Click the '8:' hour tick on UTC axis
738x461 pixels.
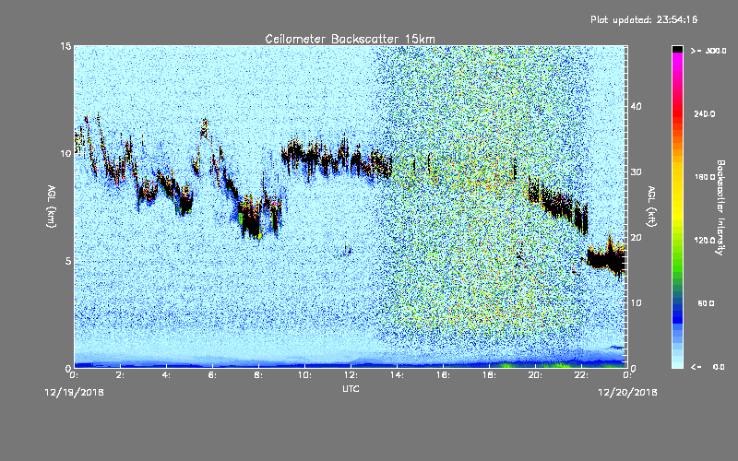[258, 375]
